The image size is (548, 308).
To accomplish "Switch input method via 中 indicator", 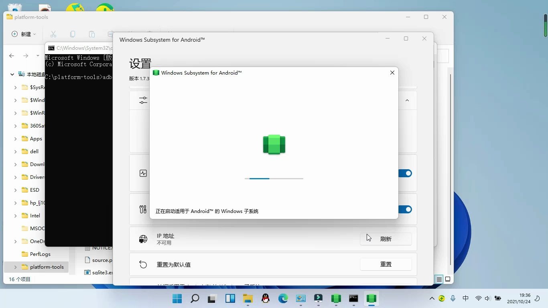I will [x=465, y=298].
